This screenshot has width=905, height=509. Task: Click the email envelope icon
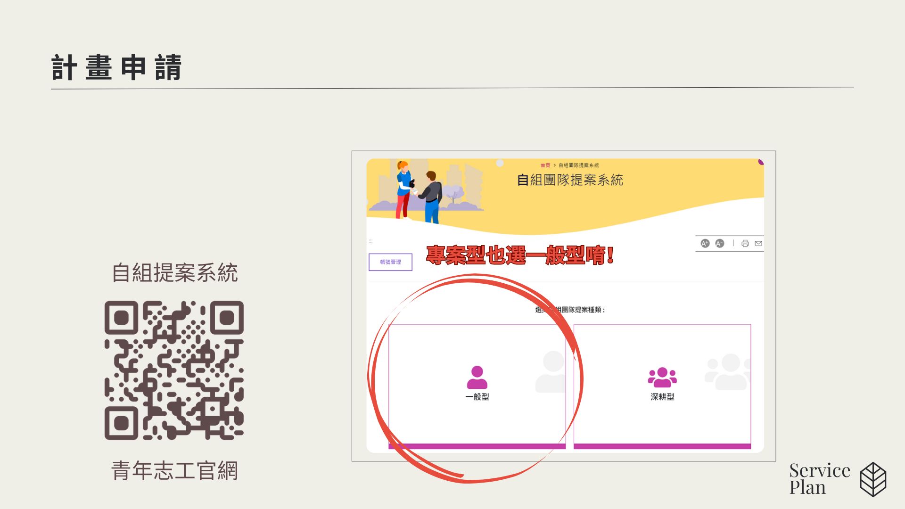click(758, 244)
